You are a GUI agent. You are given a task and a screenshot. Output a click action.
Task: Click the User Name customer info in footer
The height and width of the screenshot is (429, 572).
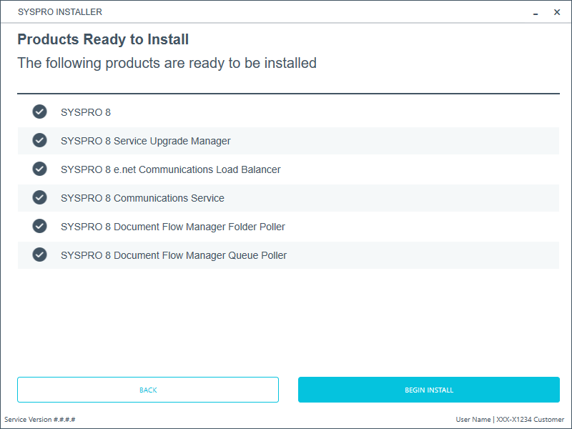point(510,420)
